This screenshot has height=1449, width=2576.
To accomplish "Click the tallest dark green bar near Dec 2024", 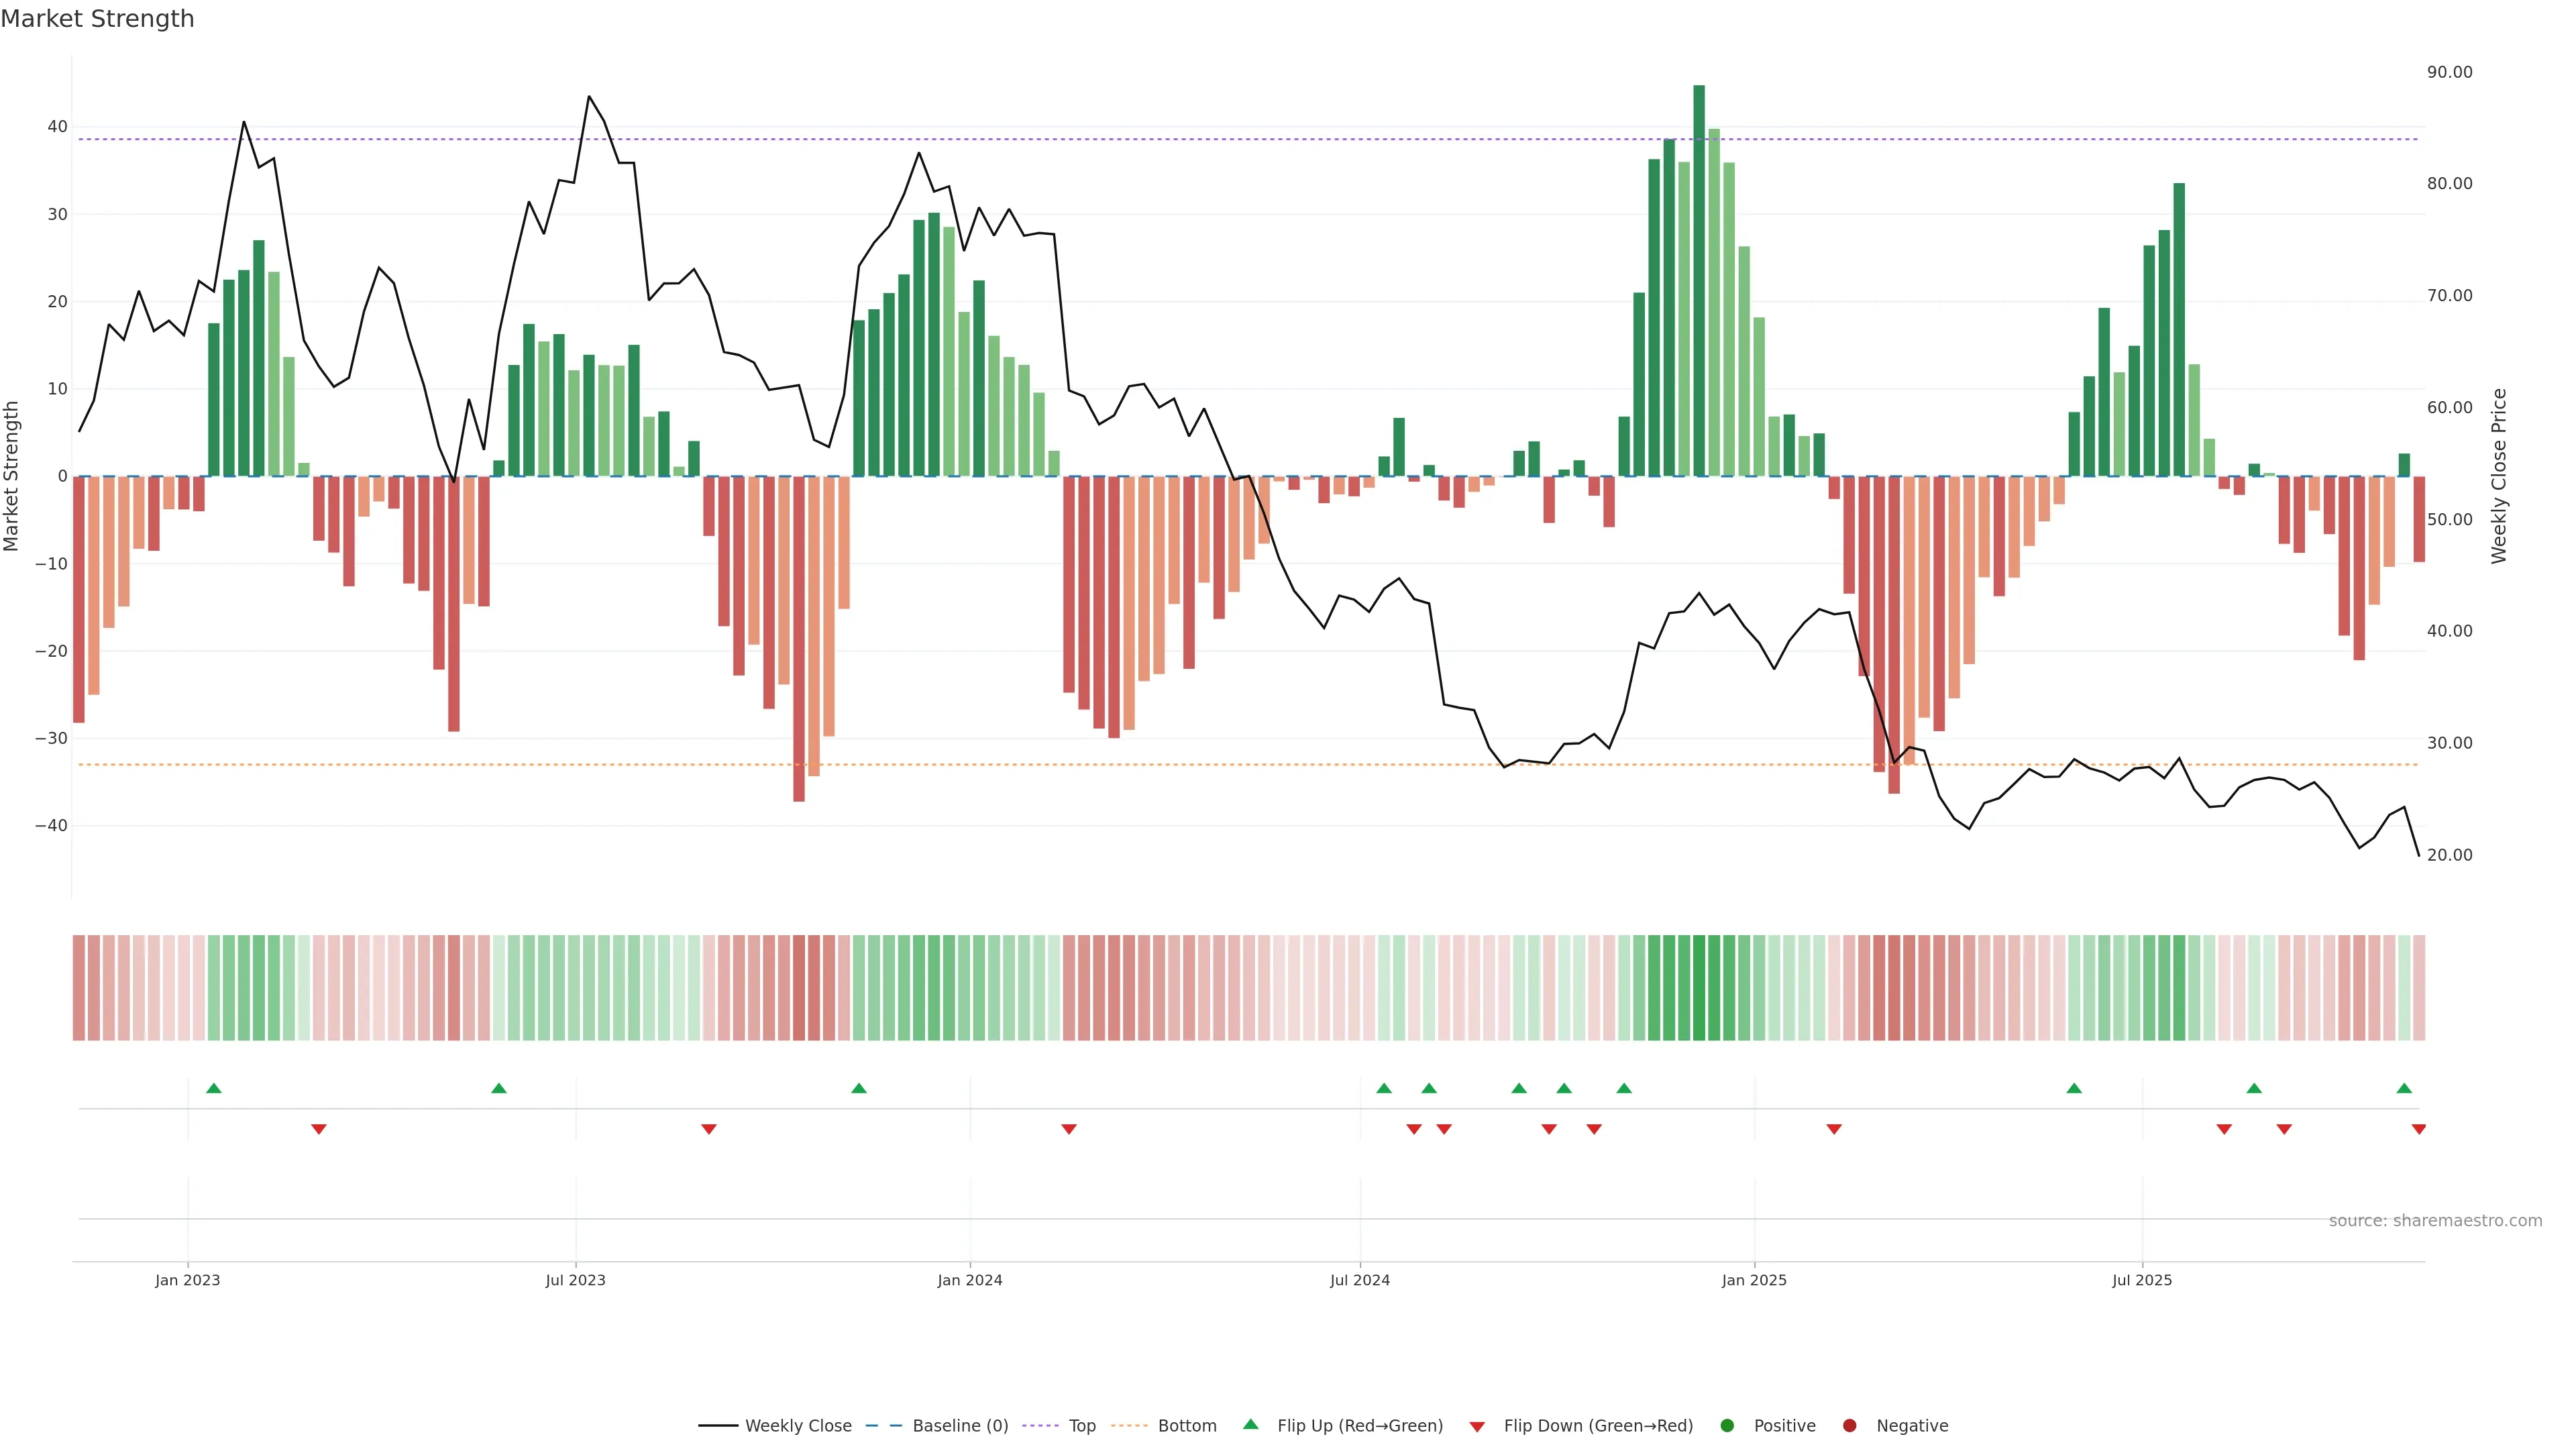I will (x=1698, y=280).
